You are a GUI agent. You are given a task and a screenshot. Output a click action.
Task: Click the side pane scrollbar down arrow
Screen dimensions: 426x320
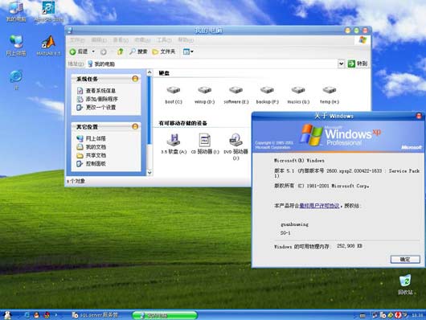click(x=150, y=172)
